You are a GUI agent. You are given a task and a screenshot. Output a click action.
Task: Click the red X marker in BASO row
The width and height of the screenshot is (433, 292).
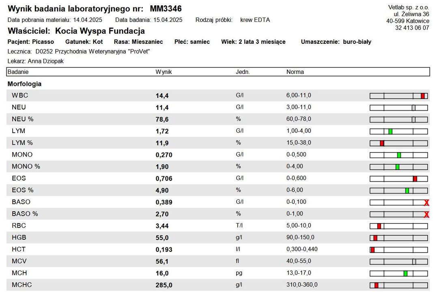[427, 203]
